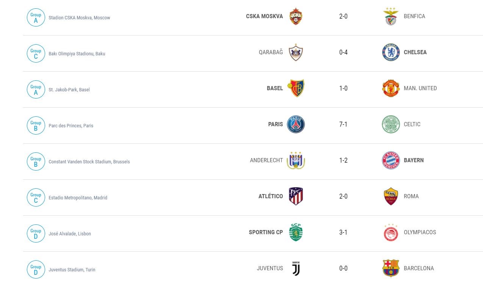Click the Juventus club crest
483x285 pixels.
point(296,268)
